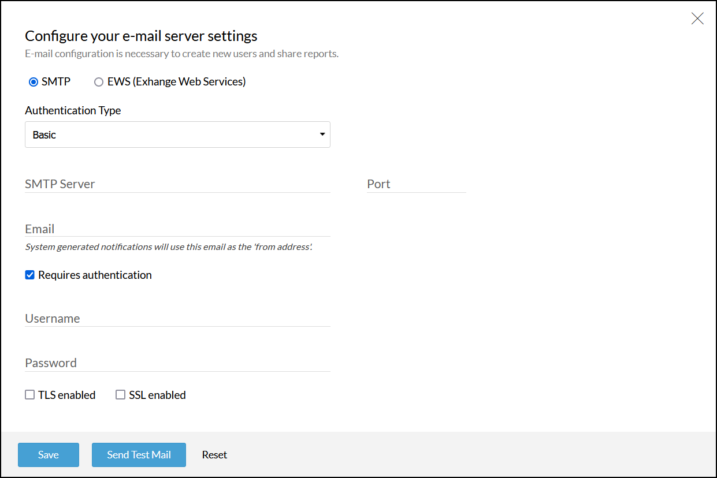
Task: Click the TLS enabled label text
Action: click(66, 395)
